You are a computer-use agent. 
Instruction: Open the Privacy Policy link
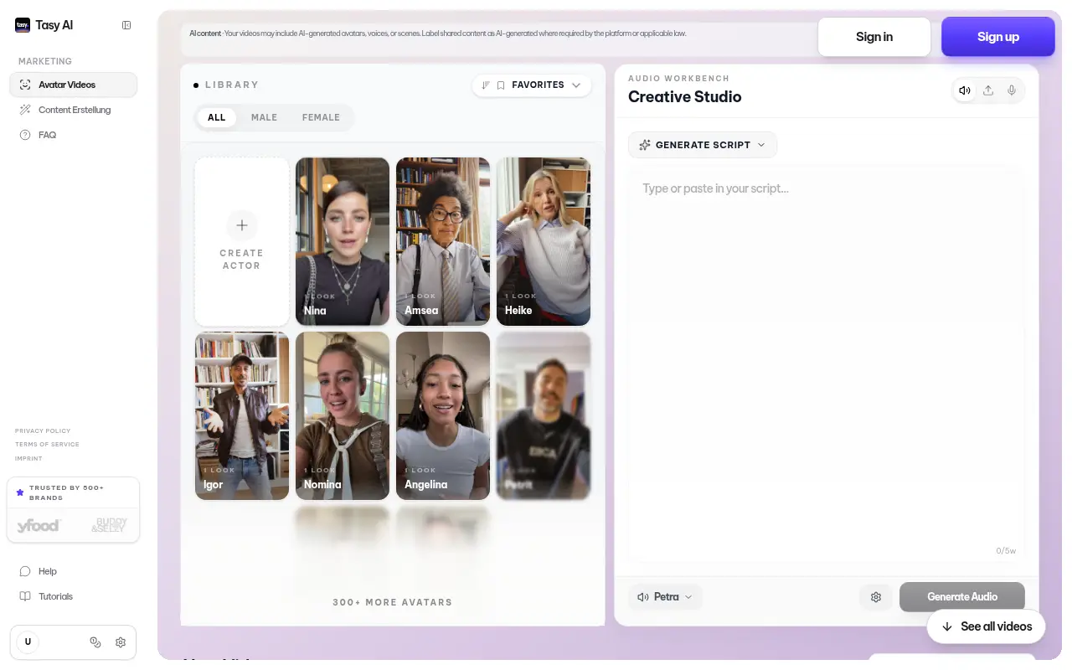[43, 430]
